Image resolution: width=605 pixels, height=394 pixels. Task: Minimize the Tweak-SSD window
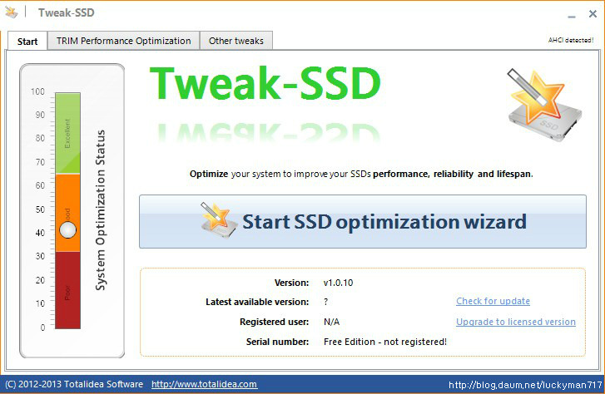(x=572, y=15)
